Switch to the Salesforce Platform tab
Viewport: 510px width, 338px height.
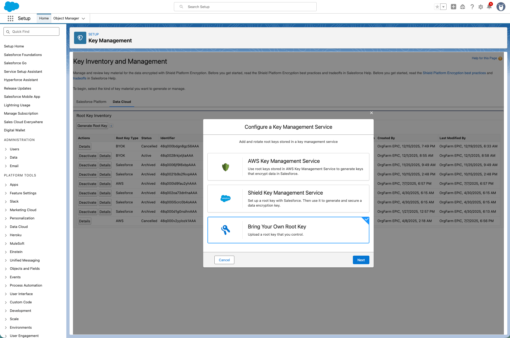[91, 102]
